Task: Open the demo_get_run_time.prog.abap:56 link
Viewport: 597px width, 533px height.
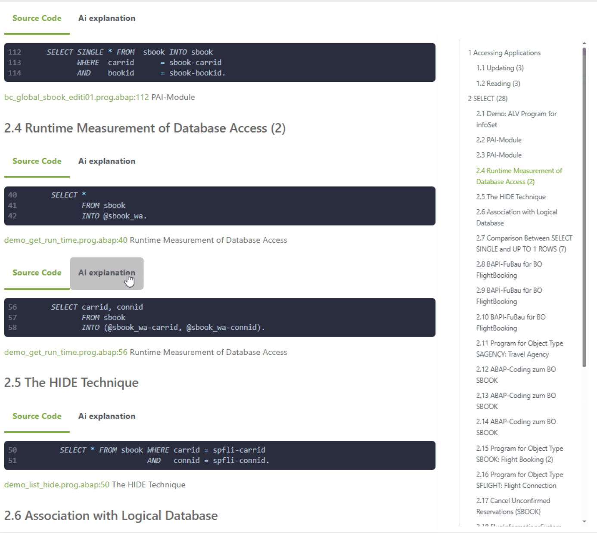Action: click(x=65, y=352)
